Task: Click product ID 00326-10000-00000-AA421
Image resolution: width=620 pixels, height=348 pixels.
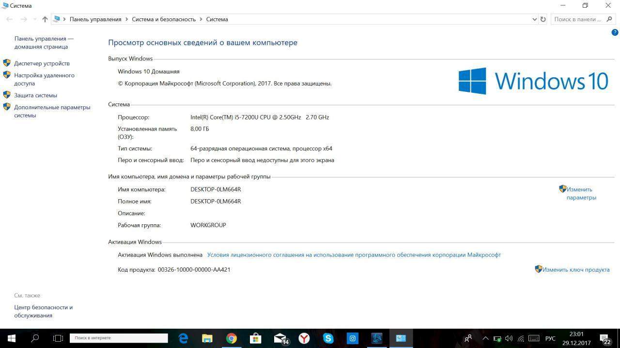Action: click(194, 270)
